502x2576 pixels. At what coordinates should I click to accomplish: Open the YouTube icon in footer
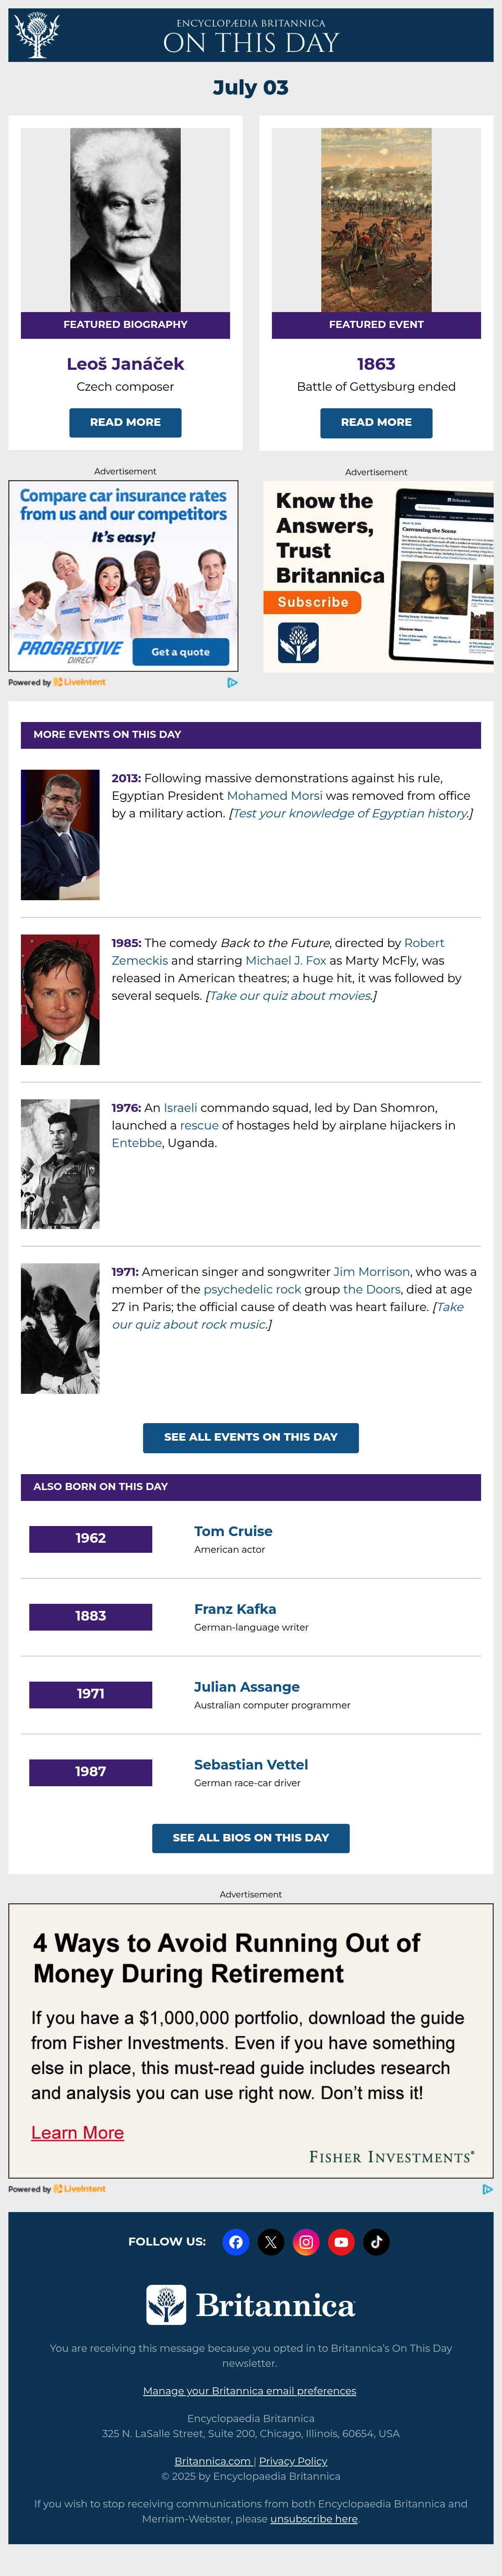tap(341, 2241)
